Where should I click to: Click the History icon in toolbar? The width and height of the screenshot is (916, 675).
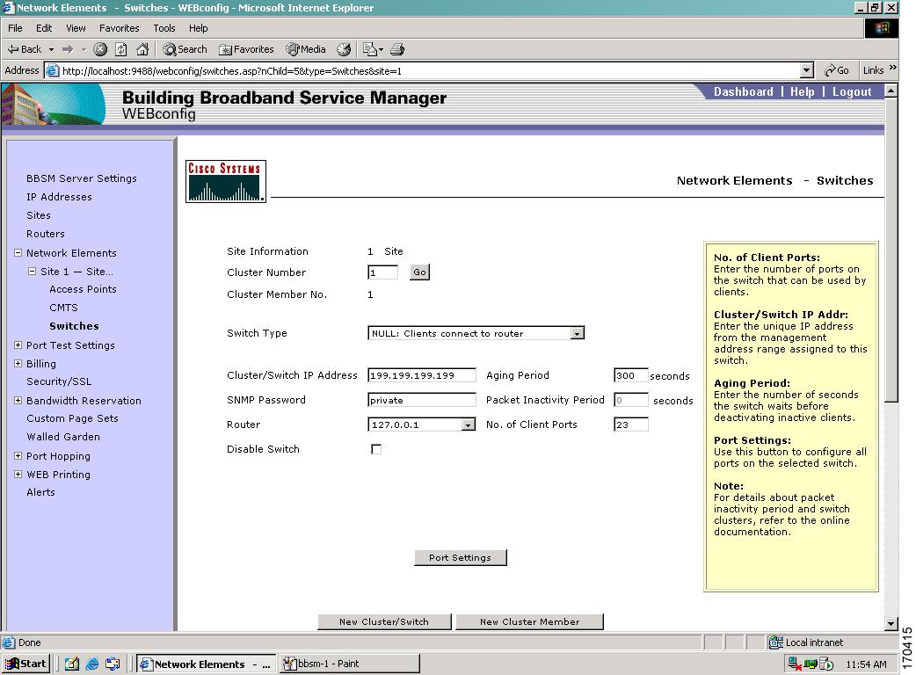[x=344, y=49]
